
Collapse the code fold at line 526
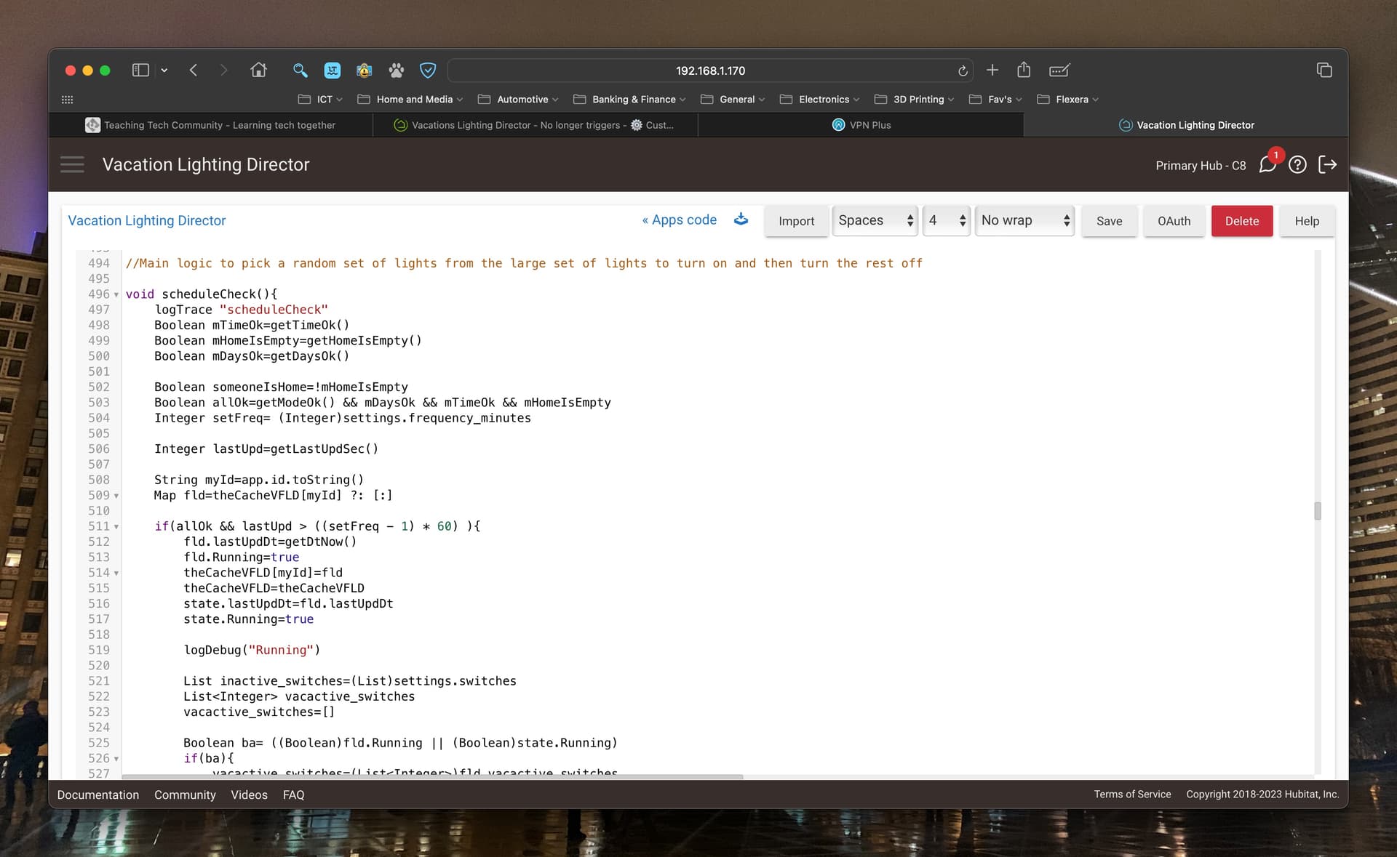116,760
